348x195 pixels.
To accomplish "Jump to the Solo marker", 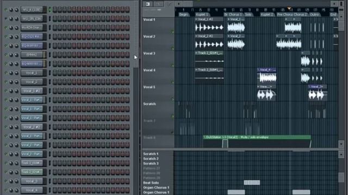I will pyautogui.click(x=248, y=15).
